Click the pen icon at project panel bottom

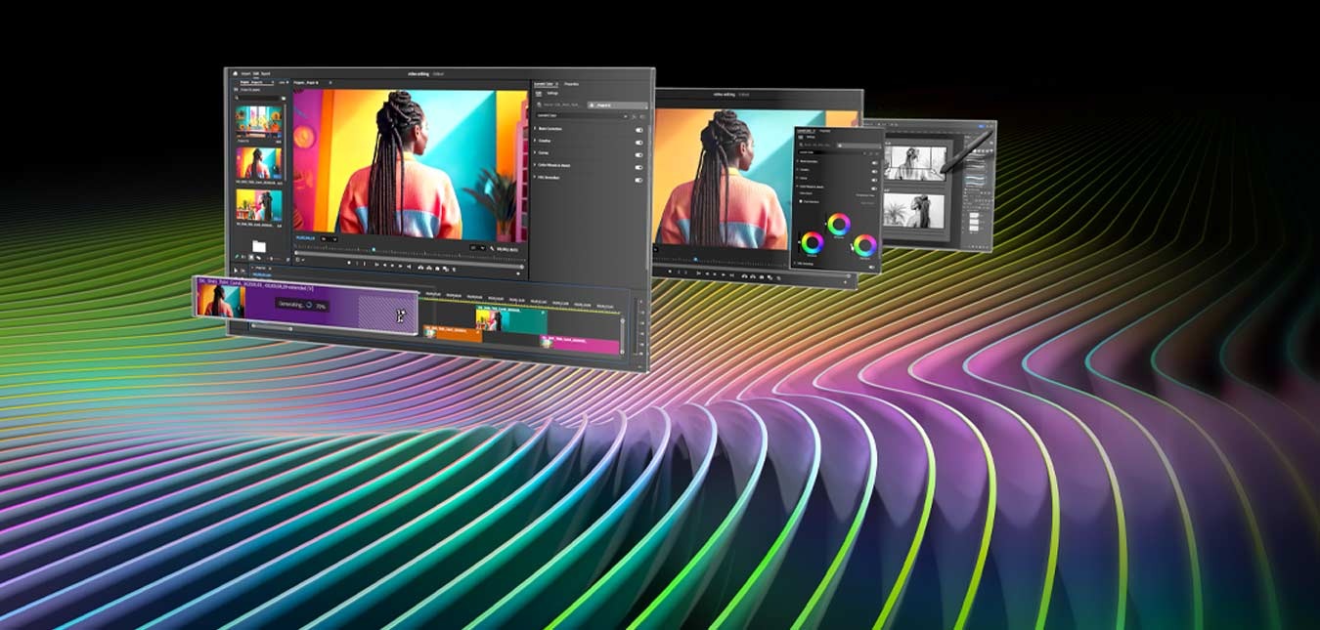coord(236,258)
